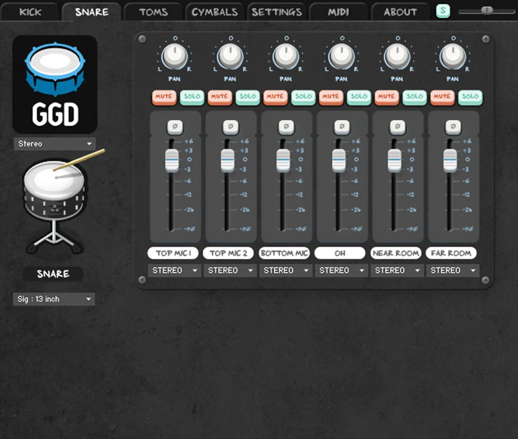Click the phase invert icon on Top Mic 1
This screenshot has width=518, height=439.
click(175, 126)
